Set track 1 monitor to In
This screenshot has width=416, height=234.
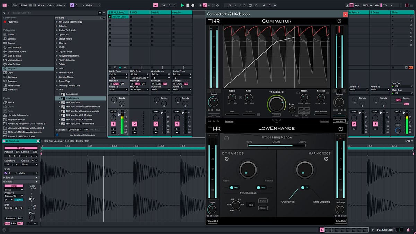pyautogui.click(x=111, y=84)
